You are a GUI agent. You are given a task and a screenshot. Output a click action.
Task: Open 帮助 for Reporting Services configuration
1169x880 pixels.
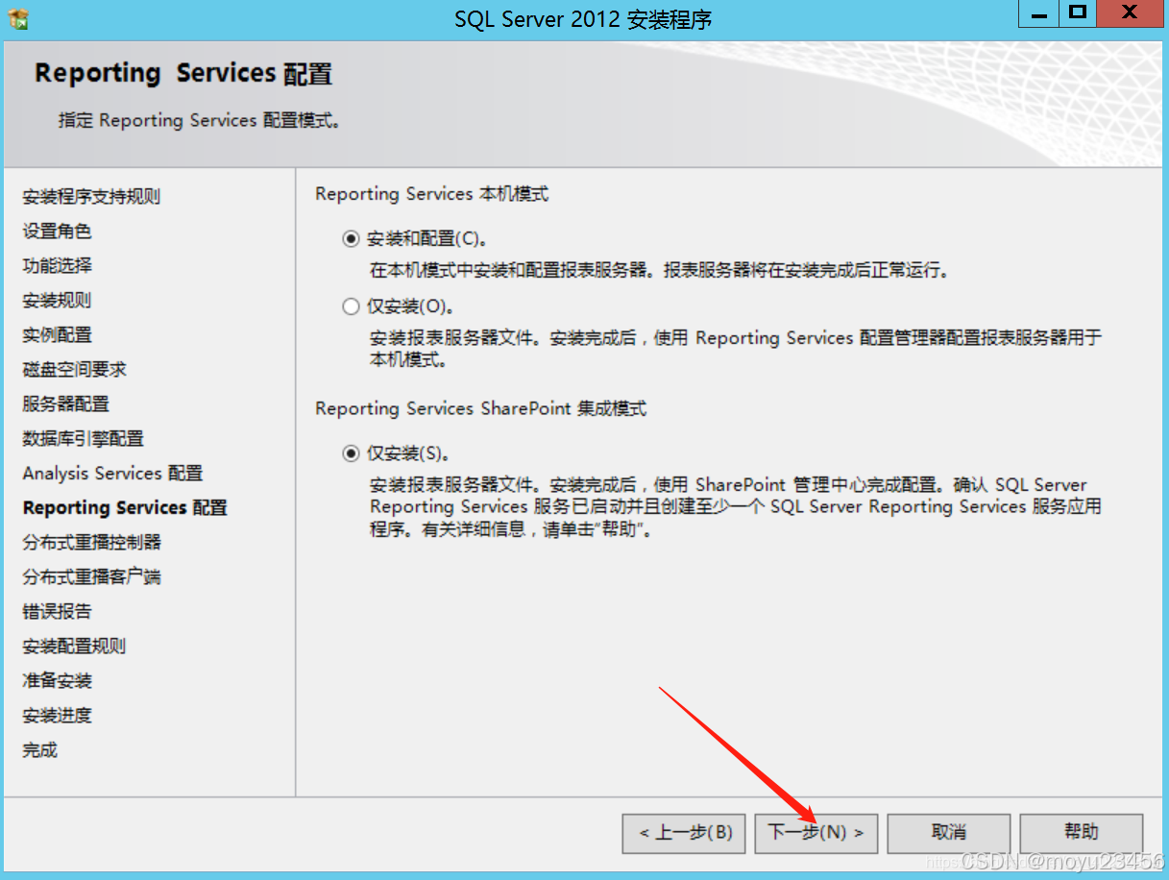(x=1080, y=833)
